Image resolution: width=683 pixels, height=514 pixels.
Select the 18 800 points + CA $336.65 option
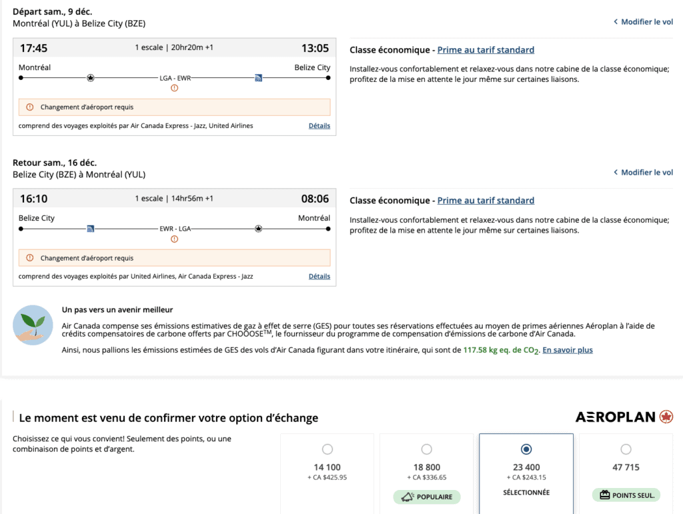point(427,449)
